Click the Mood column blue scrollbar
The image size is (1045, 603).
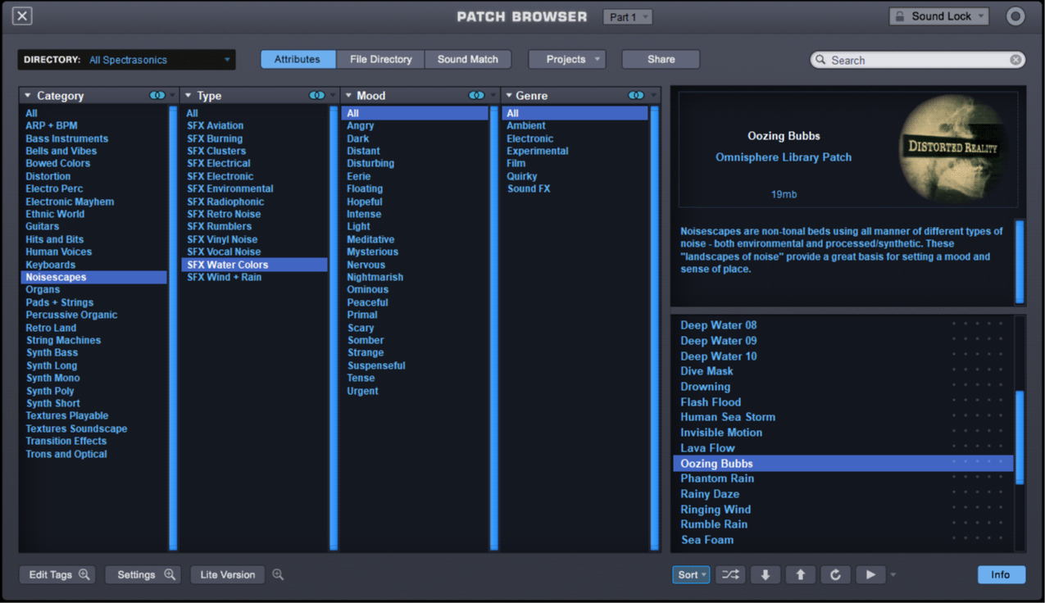click(x=493, y=328)
